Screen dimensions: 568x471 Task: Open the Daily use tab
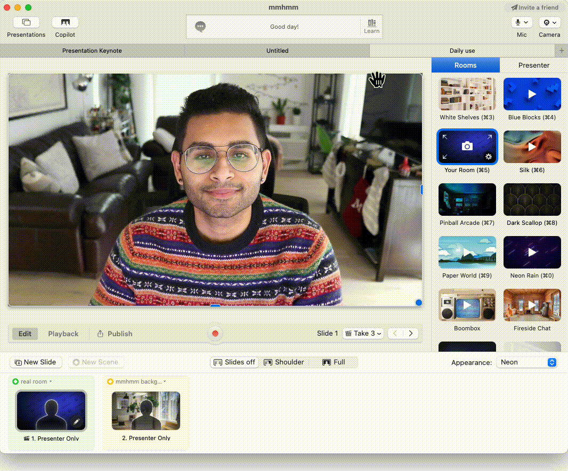click(x=462, y=51)
